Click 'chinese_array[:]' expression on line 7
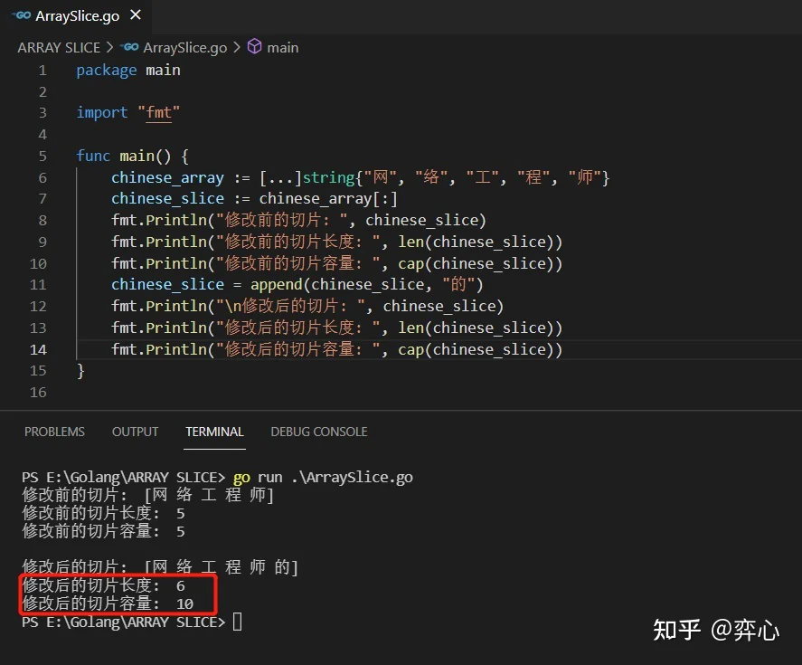 click(x=328, y=199)
